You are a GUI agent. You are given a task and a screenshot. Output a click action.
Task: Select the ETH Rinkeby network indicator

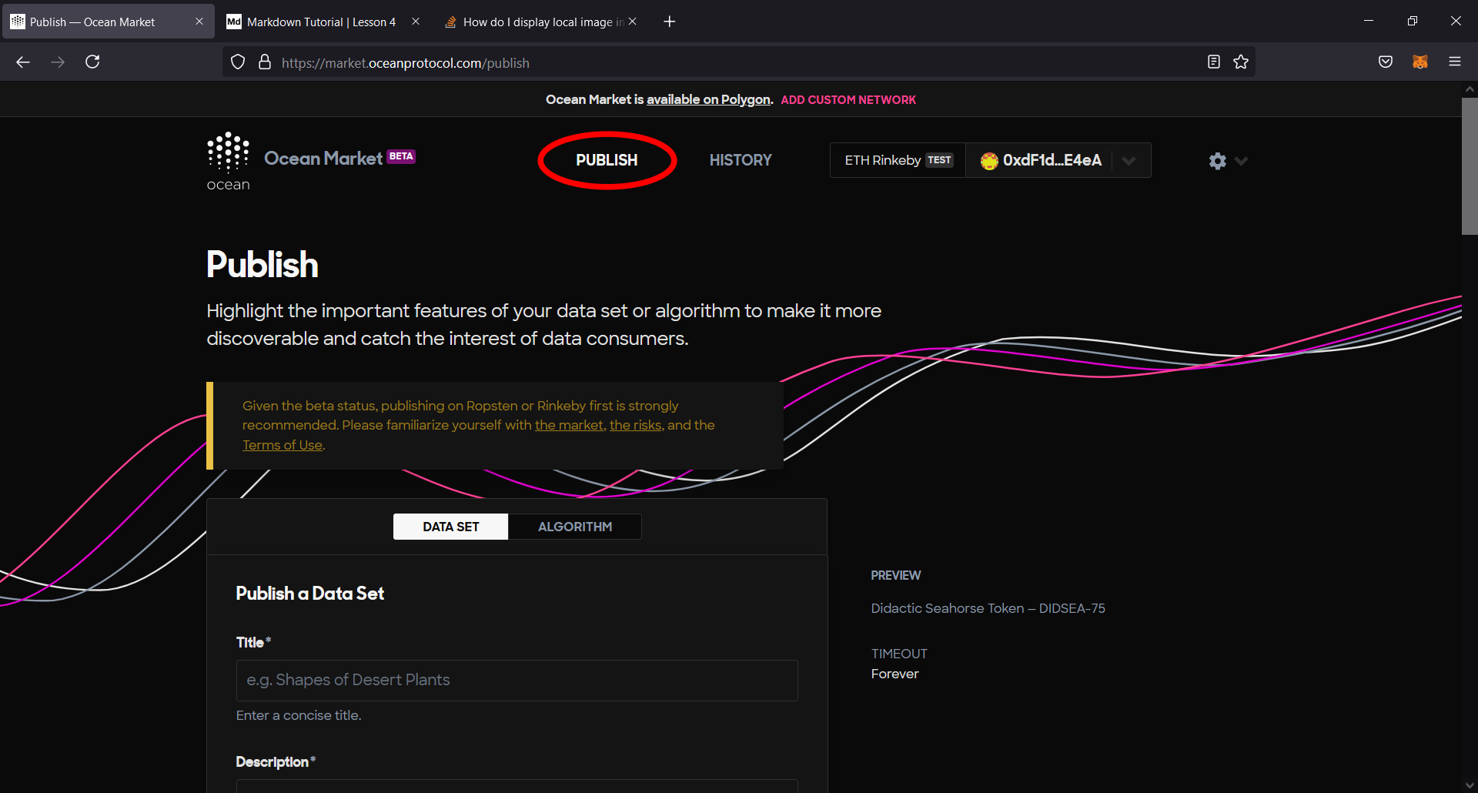[898, 160]
